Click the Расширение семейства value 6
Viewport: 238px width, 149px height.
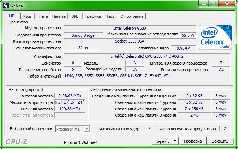(73, 69)
